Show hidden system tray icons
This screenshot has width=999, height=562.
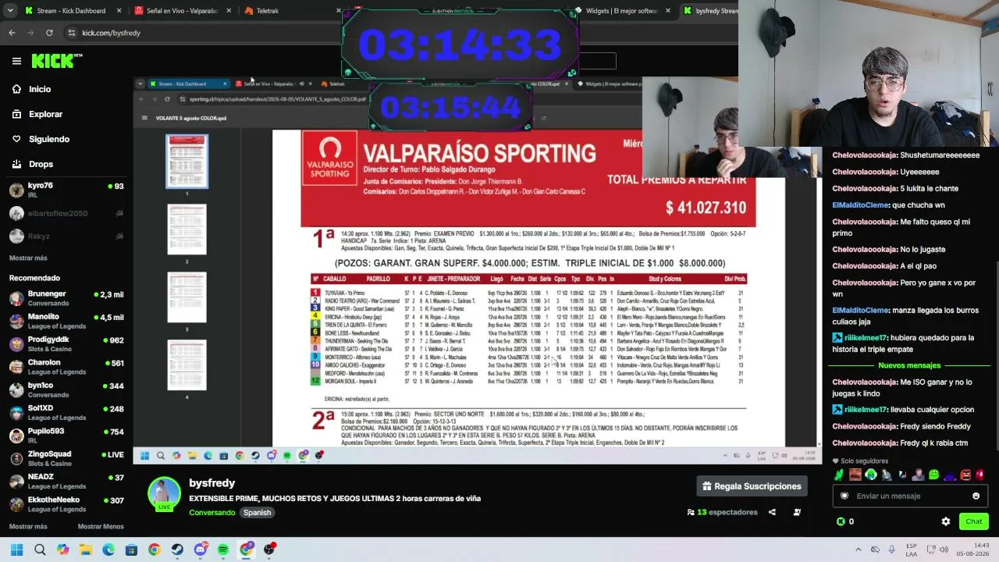tap(858, 550)
